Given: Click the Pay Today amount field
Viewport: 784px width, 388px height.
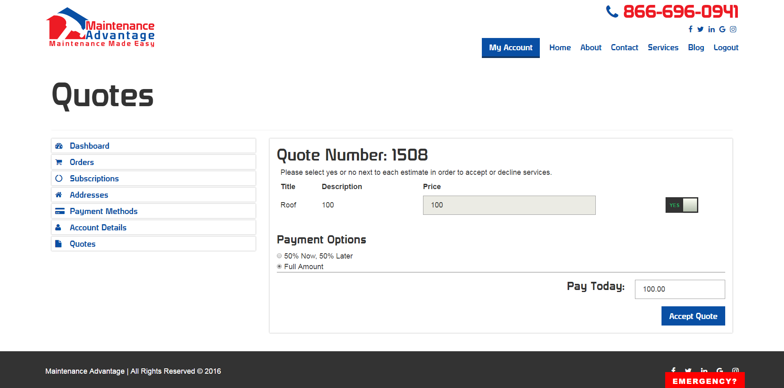Looking at the screenshot, I should [680, 289].
